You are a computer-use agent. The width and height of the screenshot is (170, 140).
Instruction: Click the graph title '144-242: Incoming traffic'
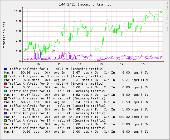[x=85, y=4]
